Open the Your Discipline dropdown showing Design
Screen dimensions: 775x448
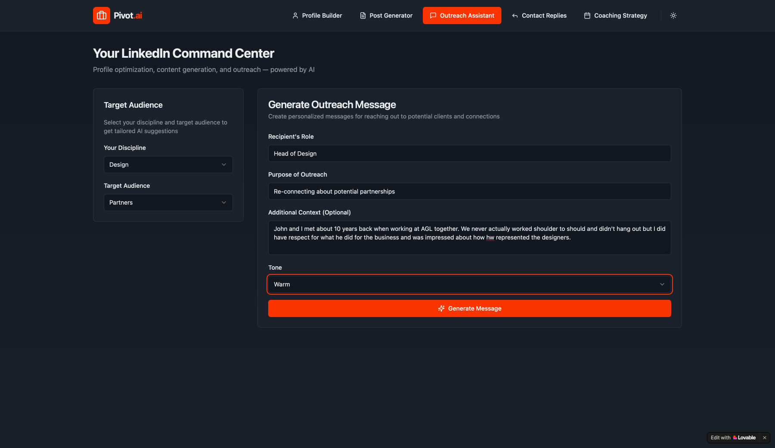coord(168,165)
